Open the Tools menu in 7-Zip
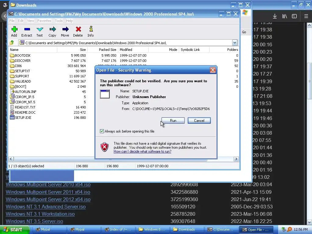The image size is (312, 234). point(59,21)
